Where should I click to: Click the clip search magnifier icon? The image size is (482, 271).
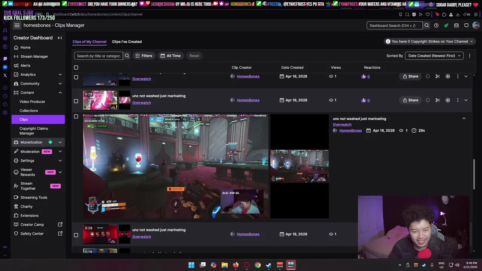(127, 56)
